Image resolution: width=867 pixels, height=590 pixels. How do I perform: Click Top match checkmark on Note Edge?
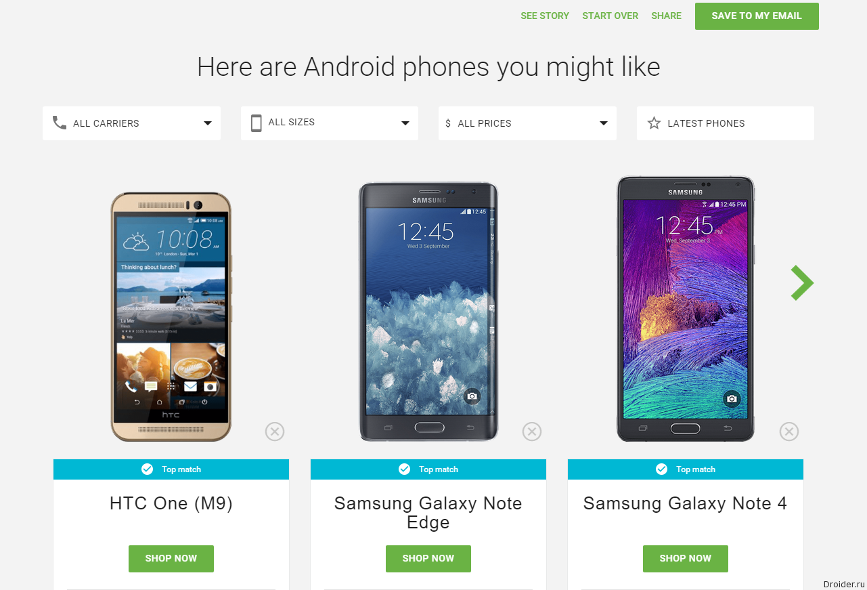click(x=404, y=469)
